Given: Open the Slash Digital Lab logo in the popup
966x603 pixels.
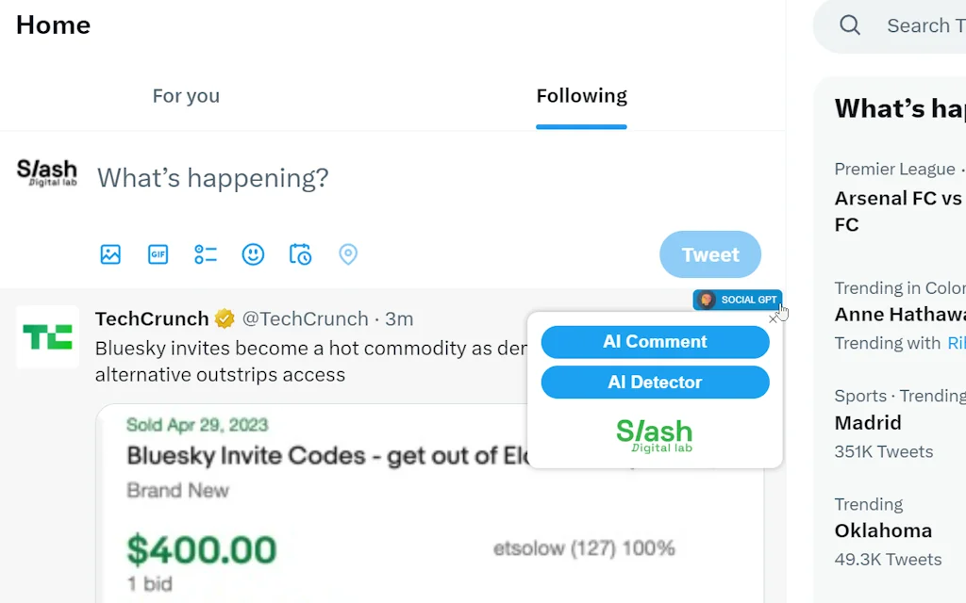Looking at the screenshot, I should (655, 435).
